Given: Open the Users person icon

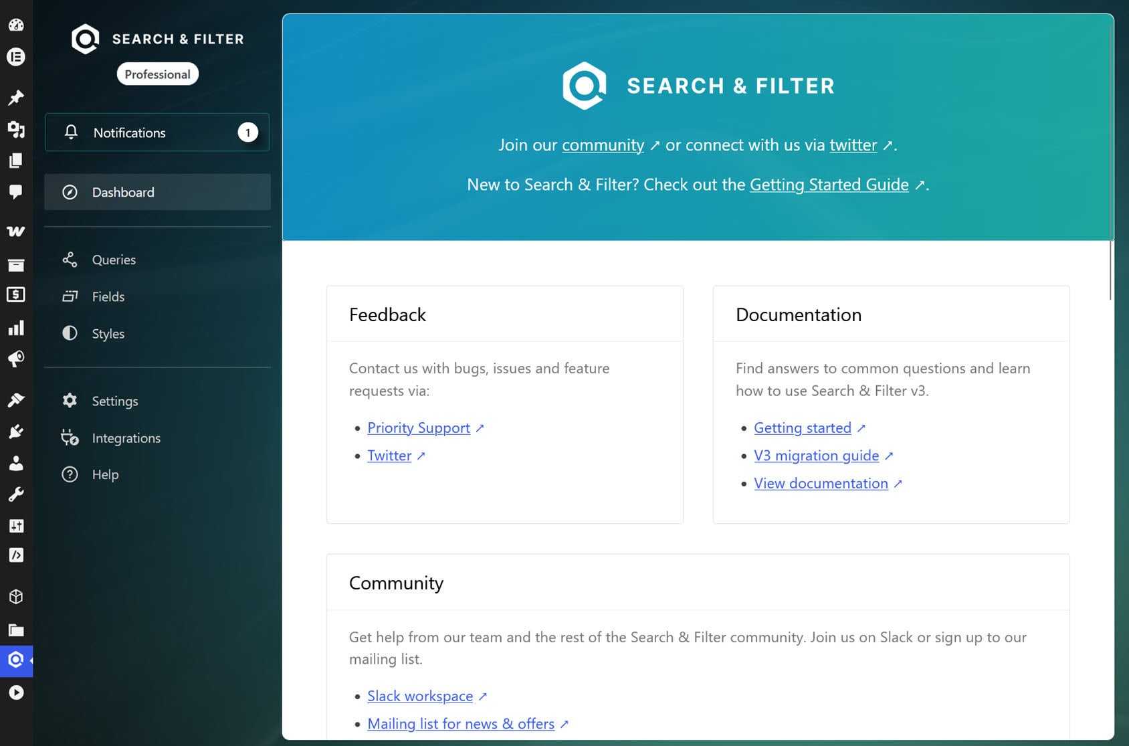Looking at the screenshot, I should pos(16,463).
